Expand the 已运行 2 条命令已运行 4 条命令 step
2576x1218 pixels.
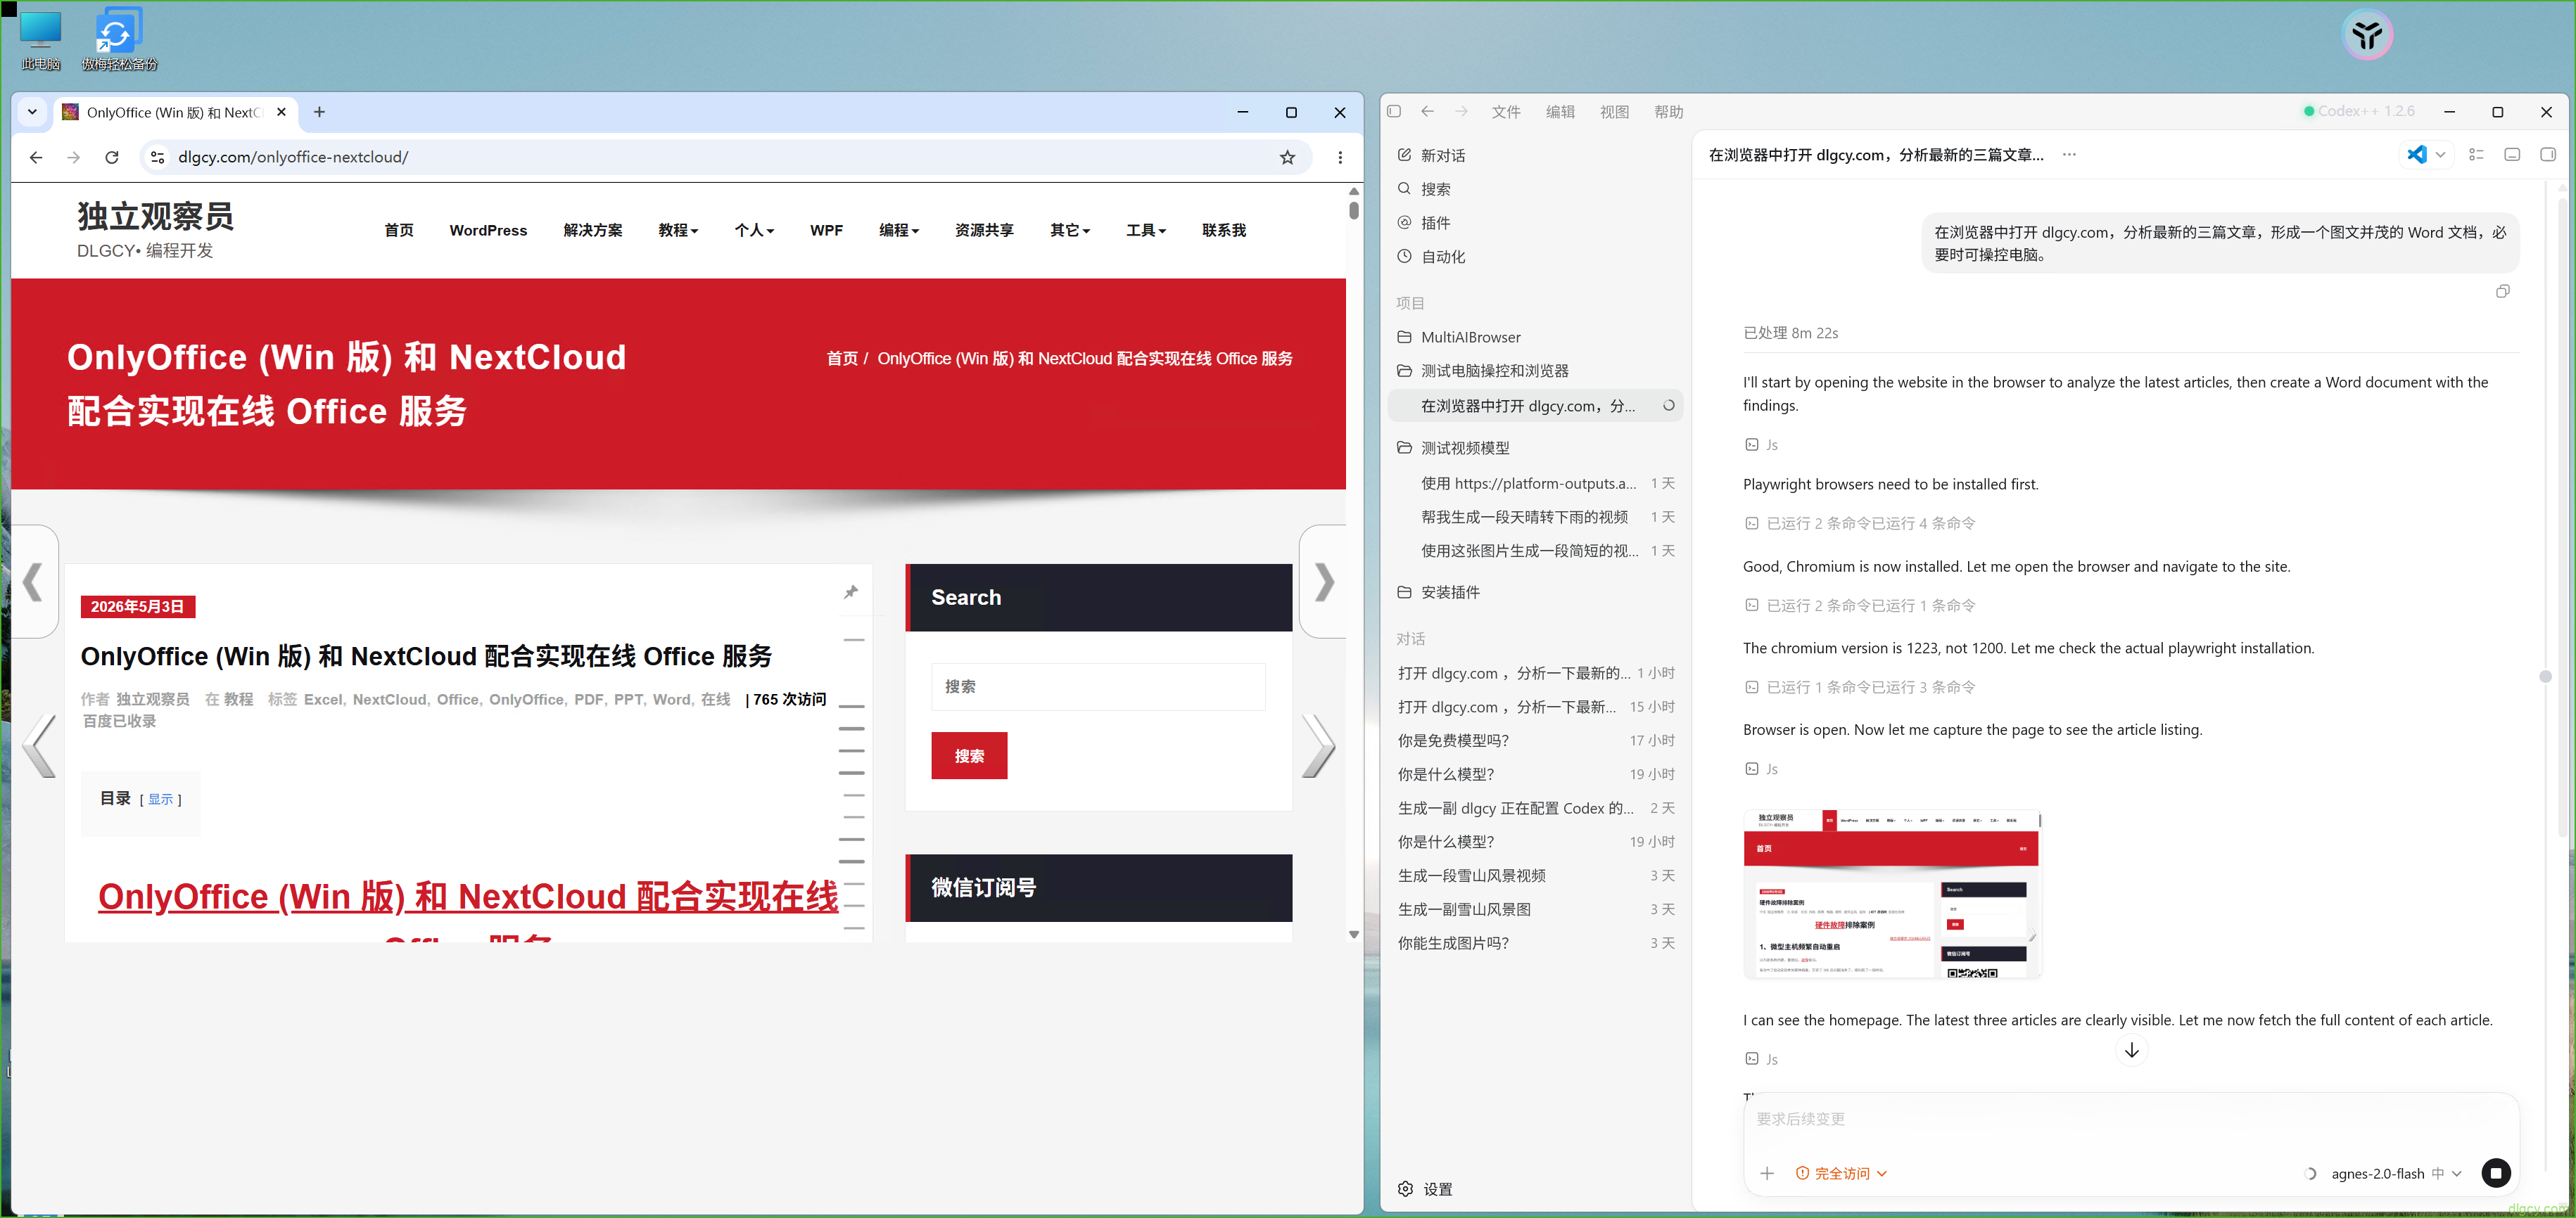[1860, 524]
